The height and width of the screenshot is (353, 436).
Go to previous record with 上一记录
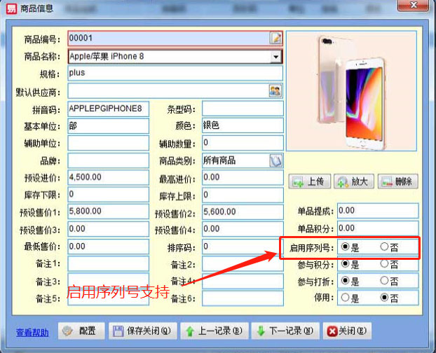click(x=212, y=331)
